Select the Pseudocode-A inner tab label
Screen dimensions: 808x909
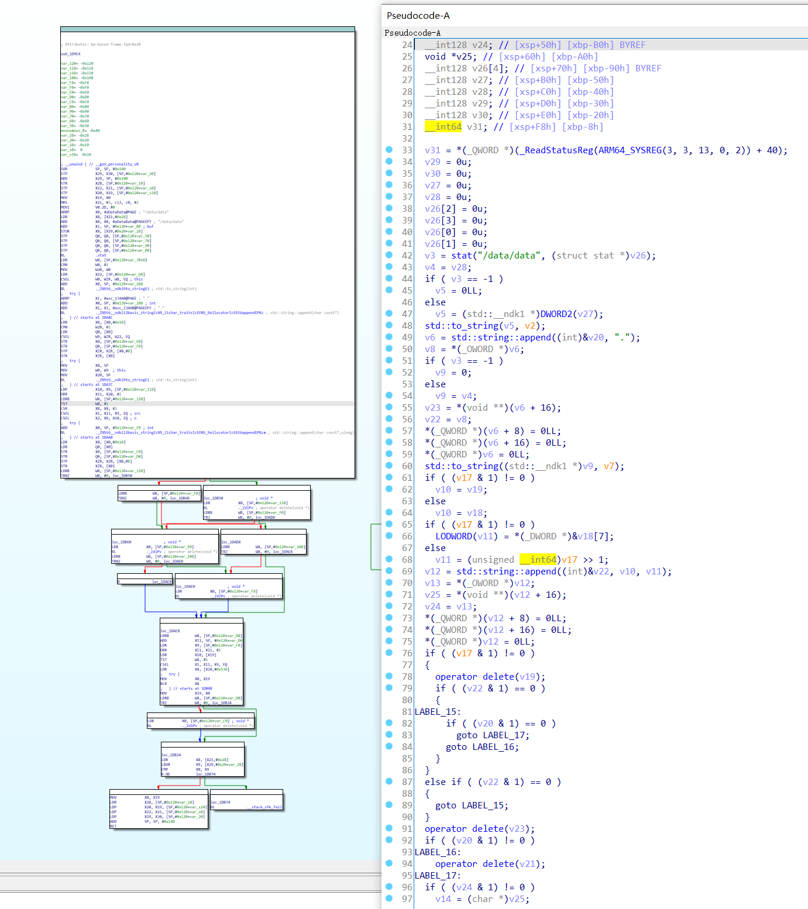click(412, 33)
